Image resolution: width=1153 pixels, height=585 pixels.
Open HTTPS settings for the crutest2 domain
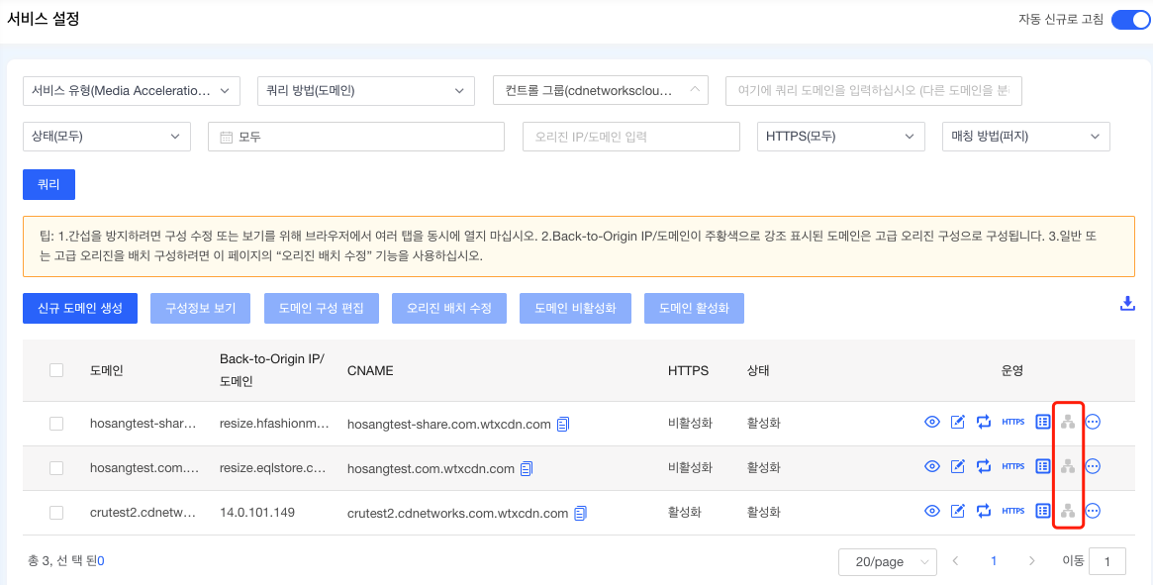coord(1012,511)
